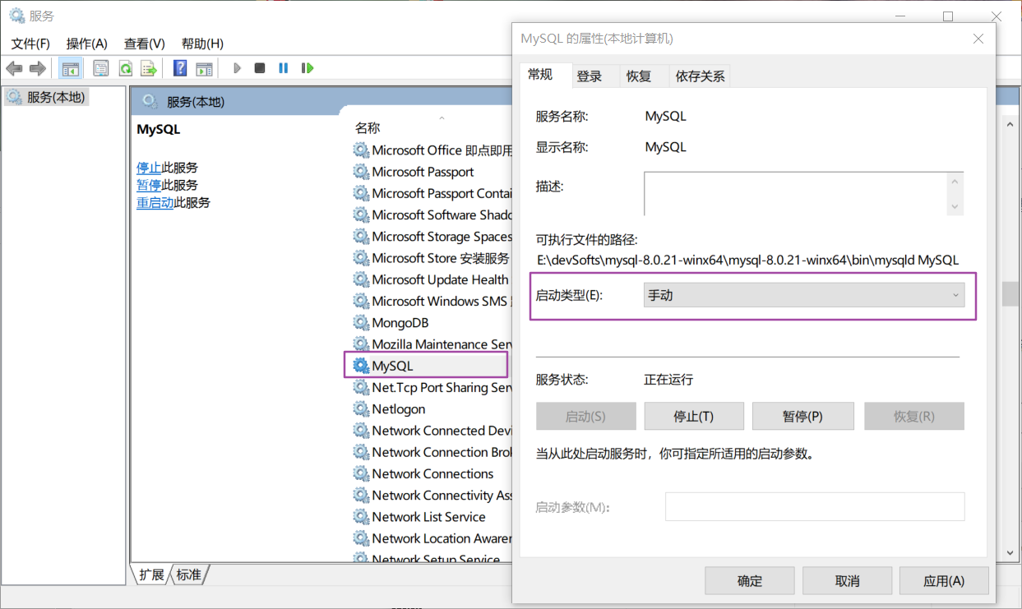Click the description box scroll-down arrow

click(x=955, y=206)
